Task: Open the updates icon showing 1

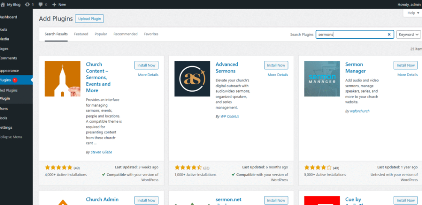Action: 27,5
